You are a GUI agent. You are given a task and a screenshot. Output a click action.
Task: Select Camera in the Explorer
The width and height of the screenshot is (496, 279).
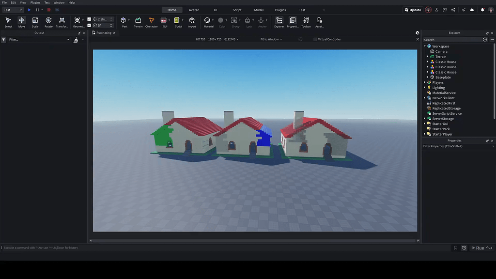point(441,51)
